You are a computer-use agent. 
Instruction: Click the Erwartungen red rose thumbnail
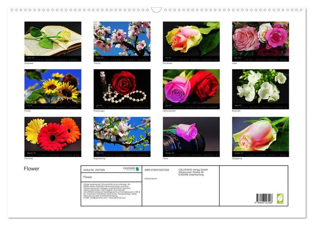pos(122,89)
